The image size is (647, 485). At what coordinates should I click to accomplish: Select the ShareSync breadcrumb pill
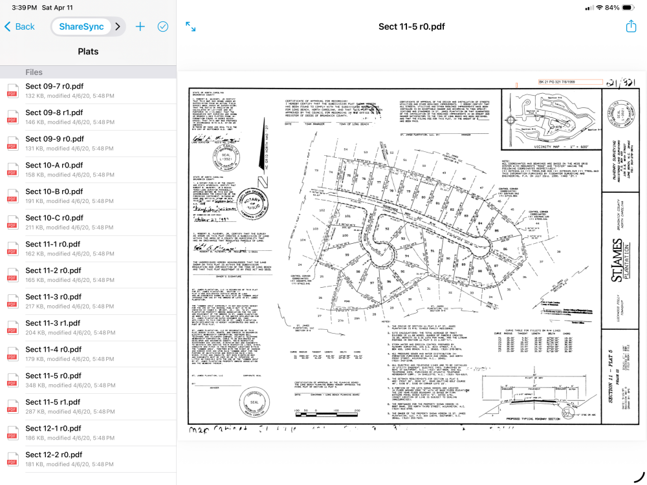(x=82, y=27)
